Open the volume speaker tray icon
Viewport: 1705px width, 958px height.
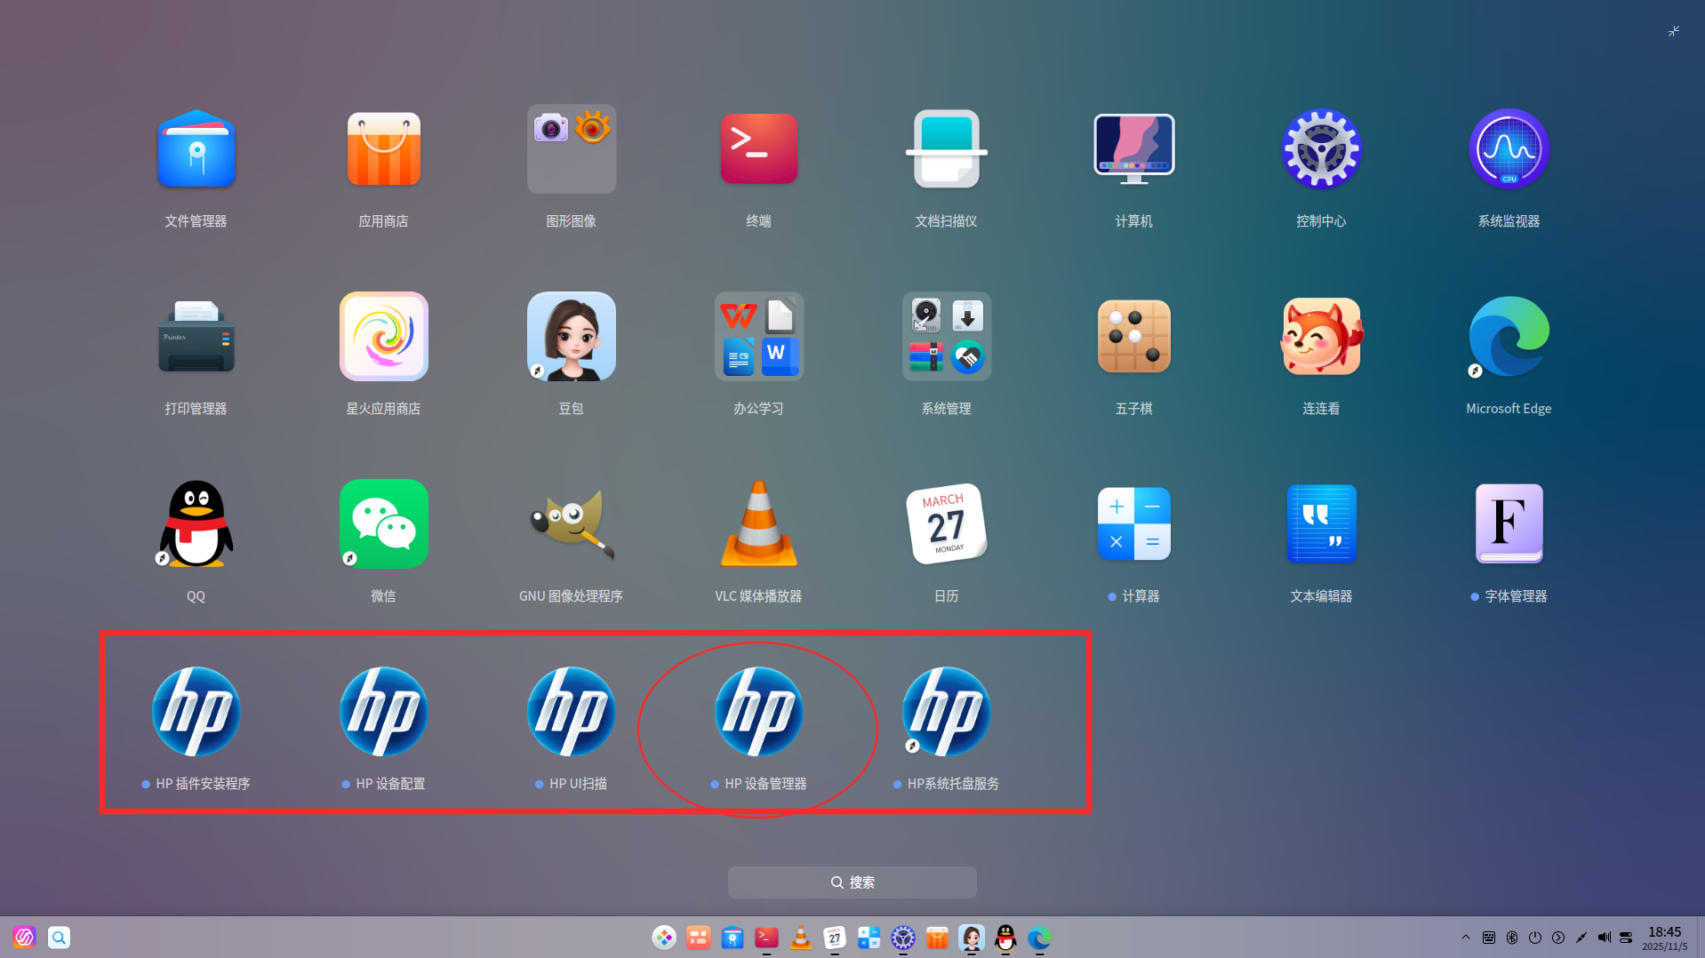pyautogui.click(x=1605, y=938)
